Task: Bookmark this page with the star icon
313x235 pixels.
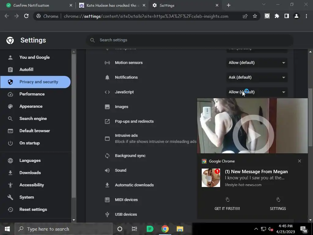Action: pos(255,16)
